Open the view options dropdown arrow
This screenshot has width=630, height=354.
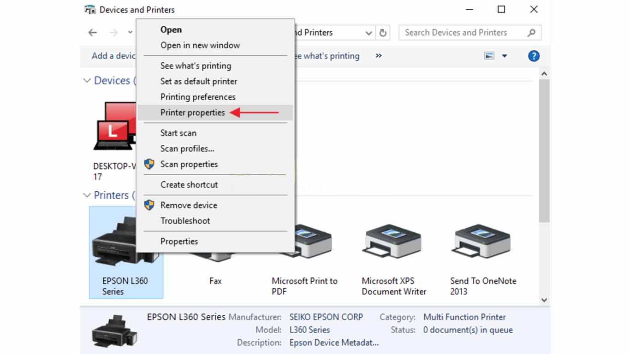(x=505, y=56)
